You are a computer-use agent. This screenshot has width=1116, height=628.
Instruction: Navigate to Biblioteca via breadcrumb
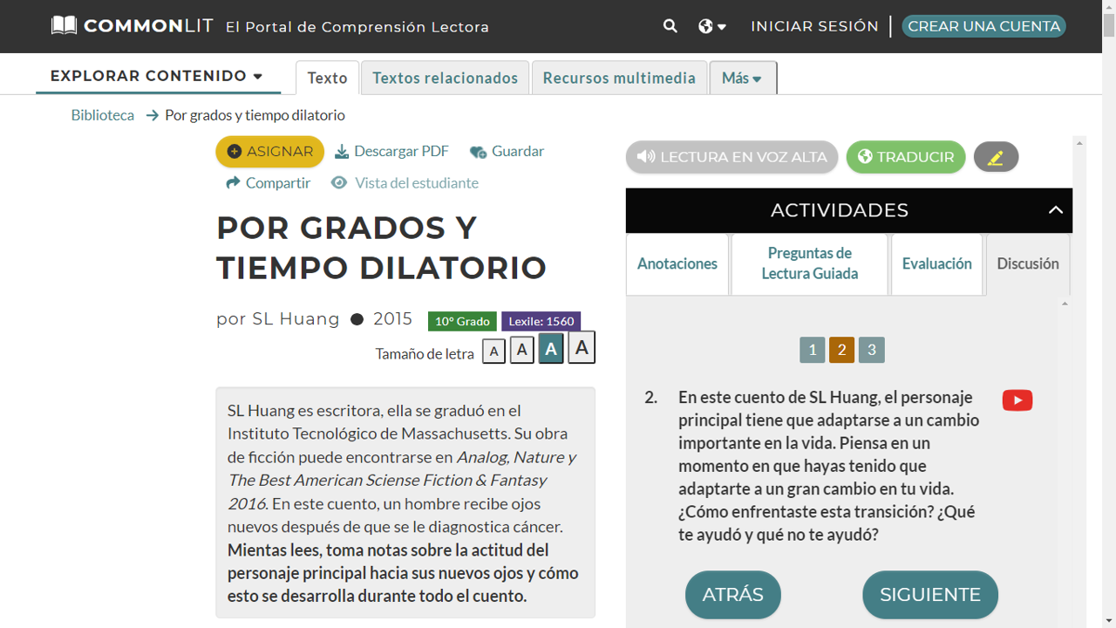tap(102, 114)
